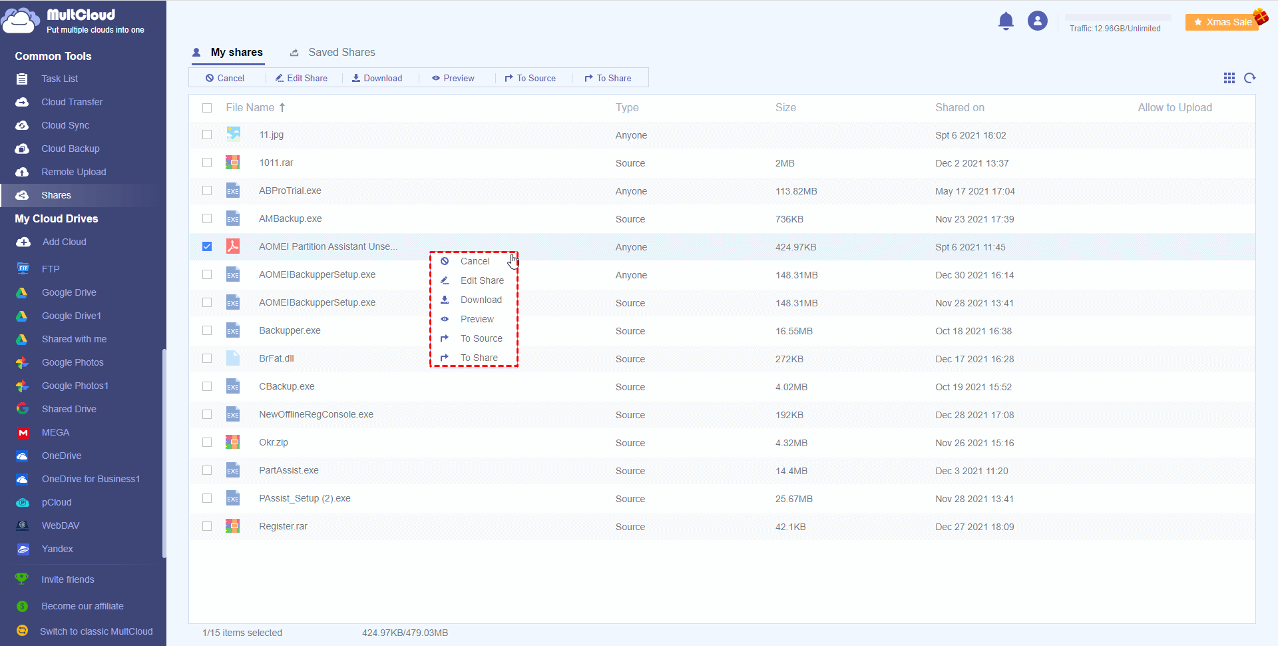Viewport: 1278px width, 646px height.
Task: Open user account avatar menu
Action: [x=1037, y=21]
